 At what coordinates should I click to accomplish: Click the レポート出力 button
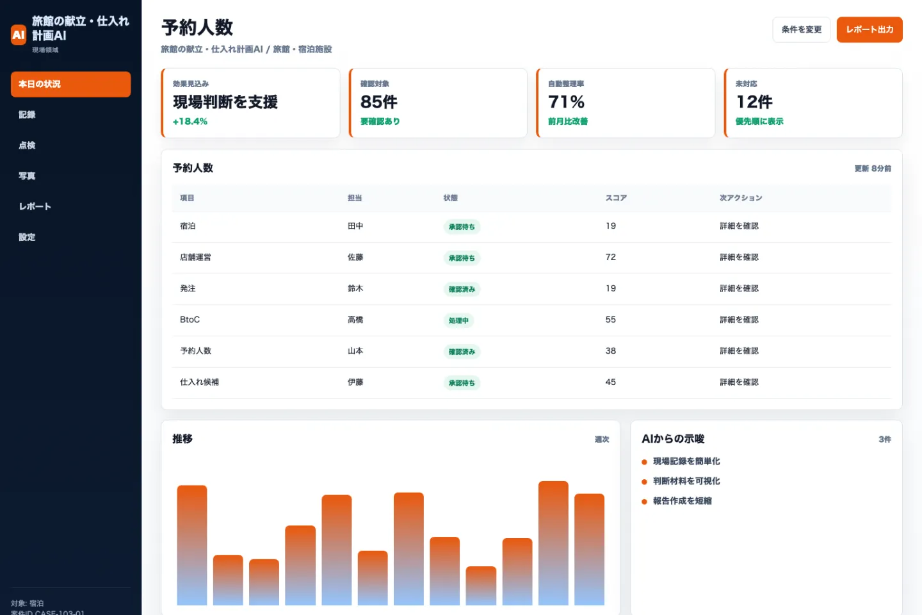click(x=869, y=29)
